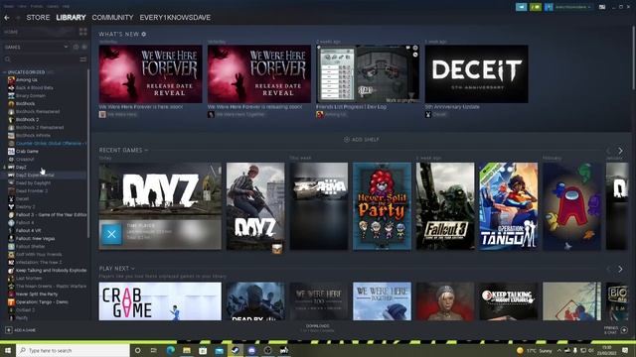The image size is (636, 357).
Task: Select Among Us in the games list
Action: [x=27, y=79]
